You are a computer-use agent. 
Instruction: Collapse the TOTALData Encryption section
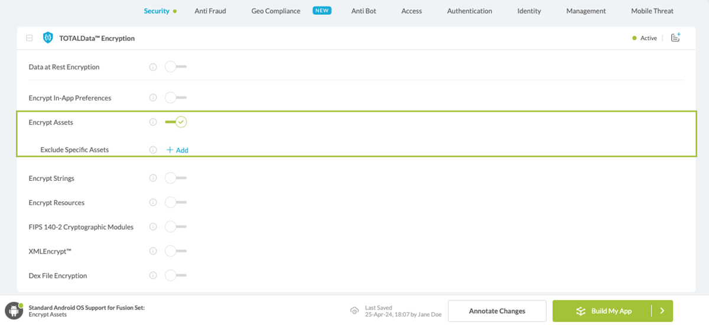30,38
